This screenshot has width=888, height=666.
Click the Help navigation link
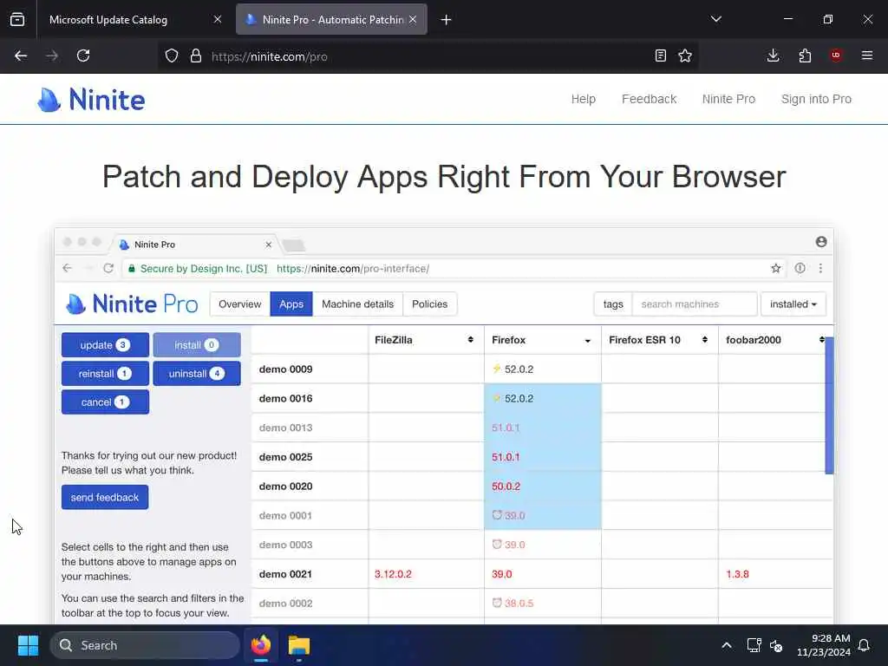point(584,99)
